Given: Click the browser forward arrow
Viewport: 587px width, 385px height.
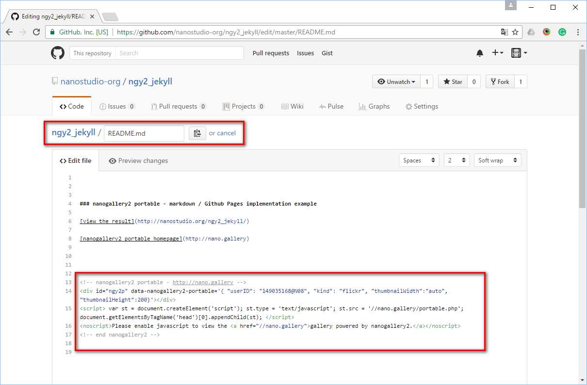Looking at the screenshot, I should (x=23, y=32).
